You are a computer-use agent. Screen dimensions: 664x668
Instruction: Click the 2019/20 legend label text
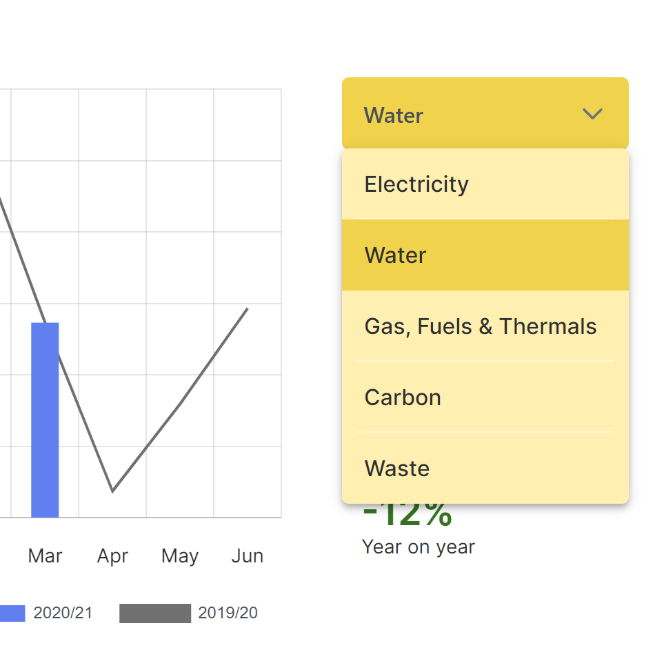click(x=228, y=613)
